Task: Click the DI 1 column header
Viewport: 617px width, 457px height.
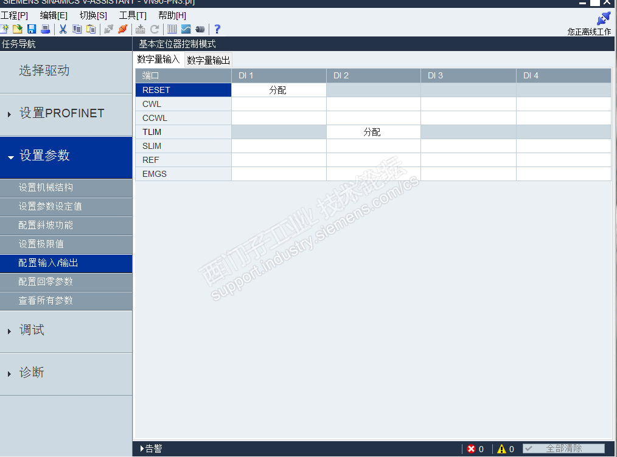Action: [279, 75]
